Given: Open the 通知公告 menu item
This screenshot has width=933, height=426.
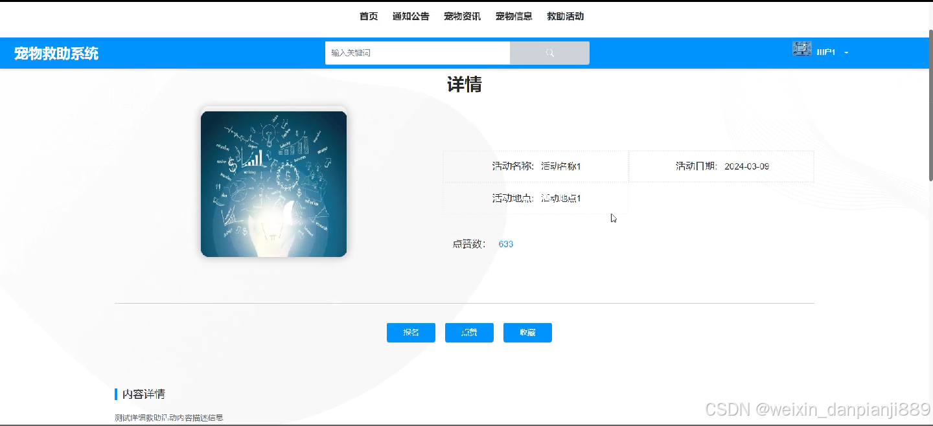Looking at the screenshot, I should [x=411, y=16].
